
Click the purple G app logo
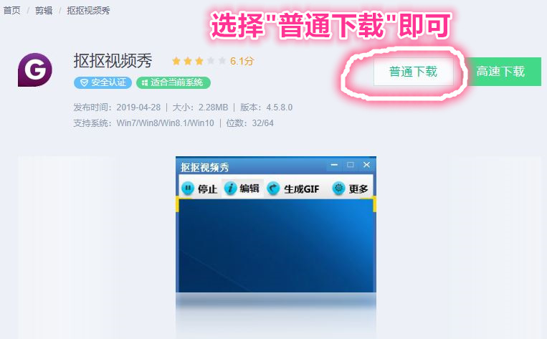tap(34, 70)
